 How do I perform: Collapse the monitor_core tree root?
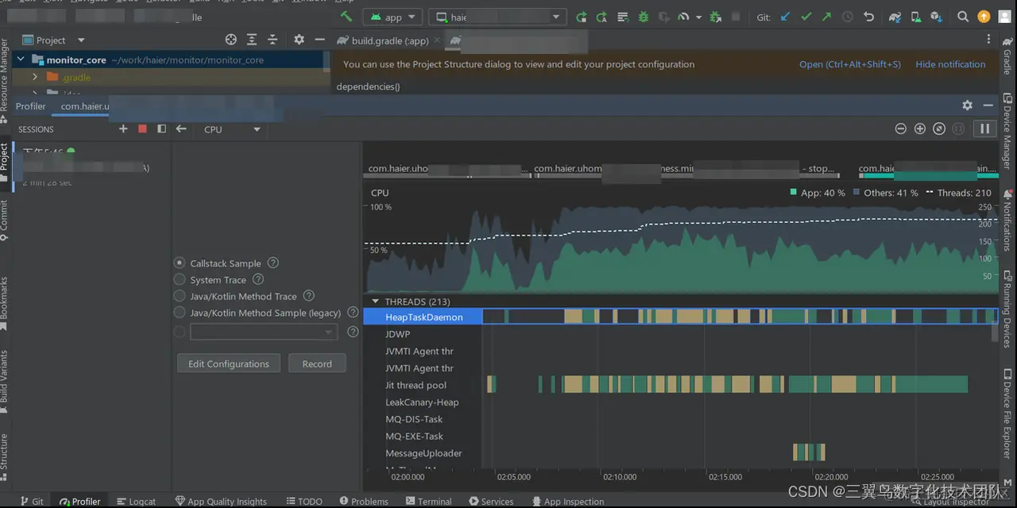(x=20, y=60)
